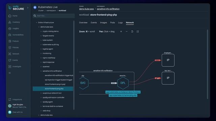Click app.kubernetes.io/name=ping-php label
Viewport: 216px width, 121px height.
tap(123, 95)
